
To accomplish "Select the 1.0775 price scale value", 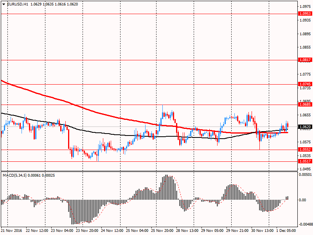I will click(305, 74).
